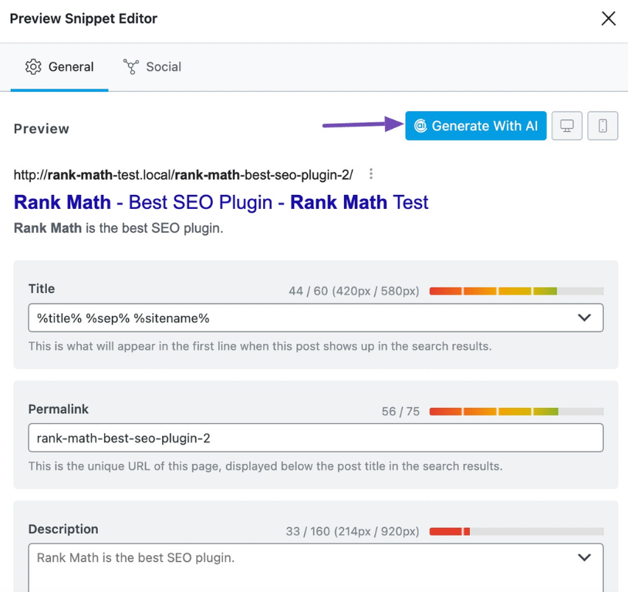Click the preview description snippet text
This screenshot has height=592, width=628.
pos(118,228)
